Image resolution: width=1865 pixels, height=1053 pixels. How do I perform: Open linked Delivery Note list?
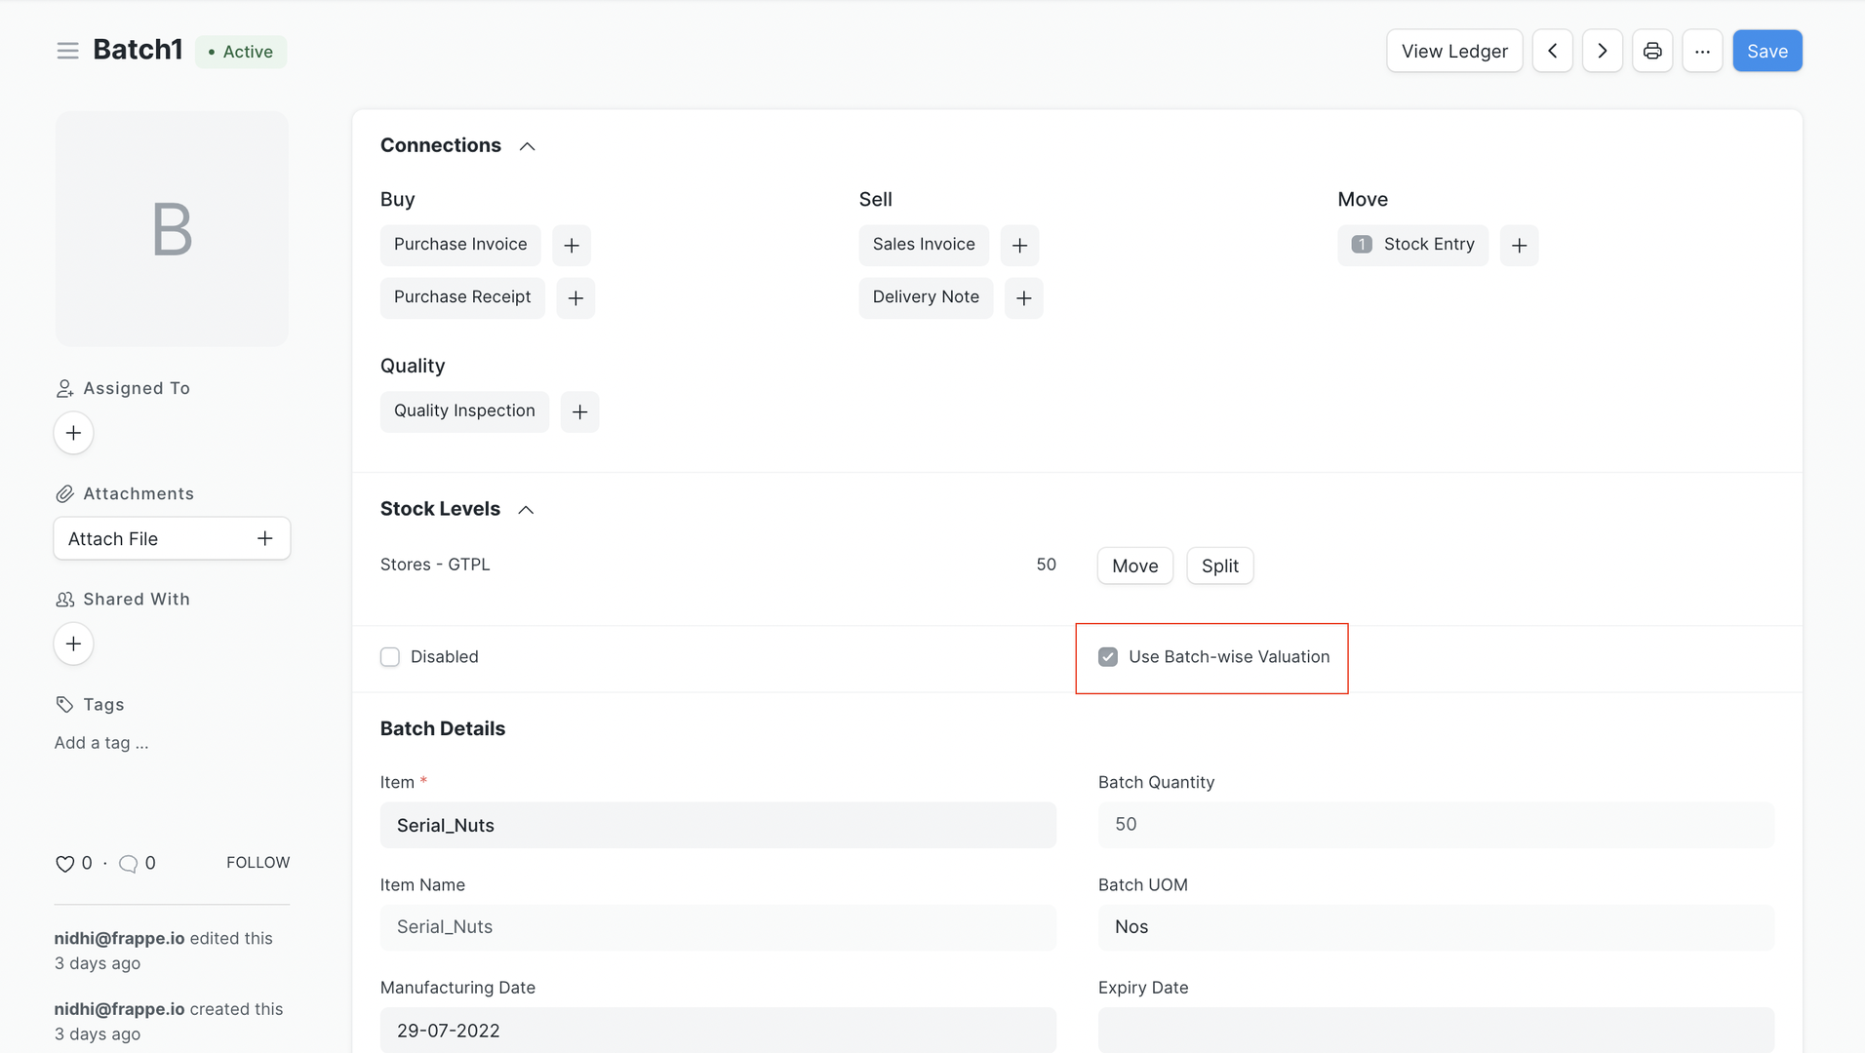coord(926,297)
